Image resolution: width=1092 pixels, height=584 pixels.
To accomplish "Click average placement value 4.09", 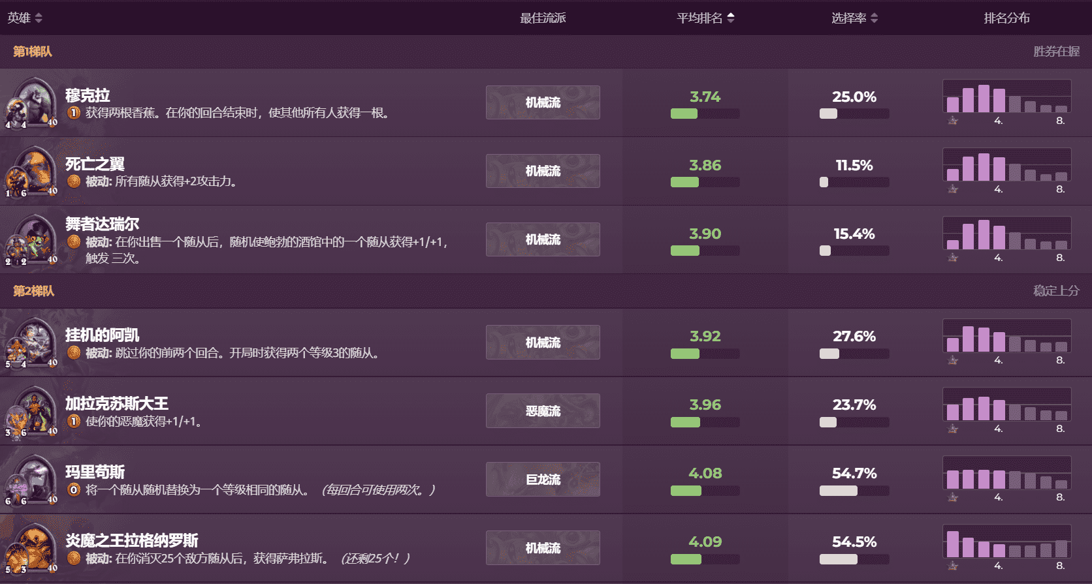I will (x=705, y=542).
